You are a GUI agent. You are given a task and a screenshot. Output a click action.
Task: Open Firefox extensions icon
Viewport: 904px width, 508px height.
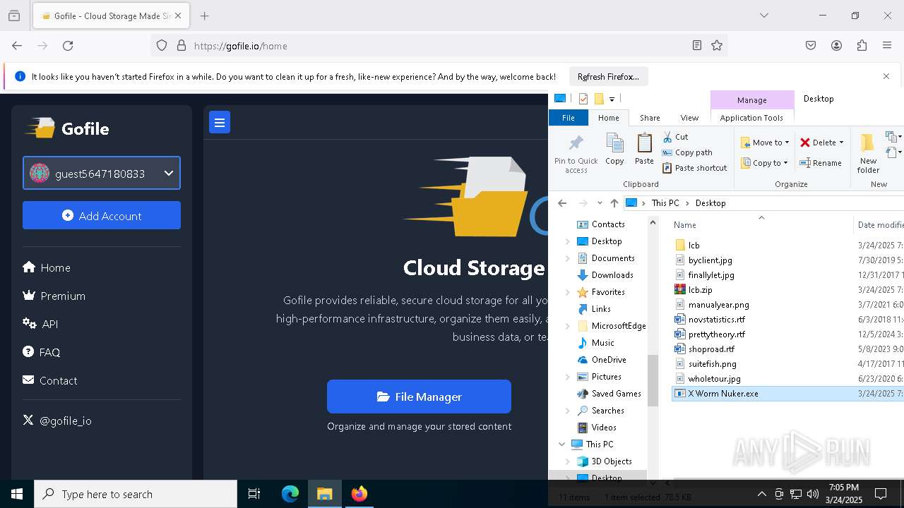point(862,46)
